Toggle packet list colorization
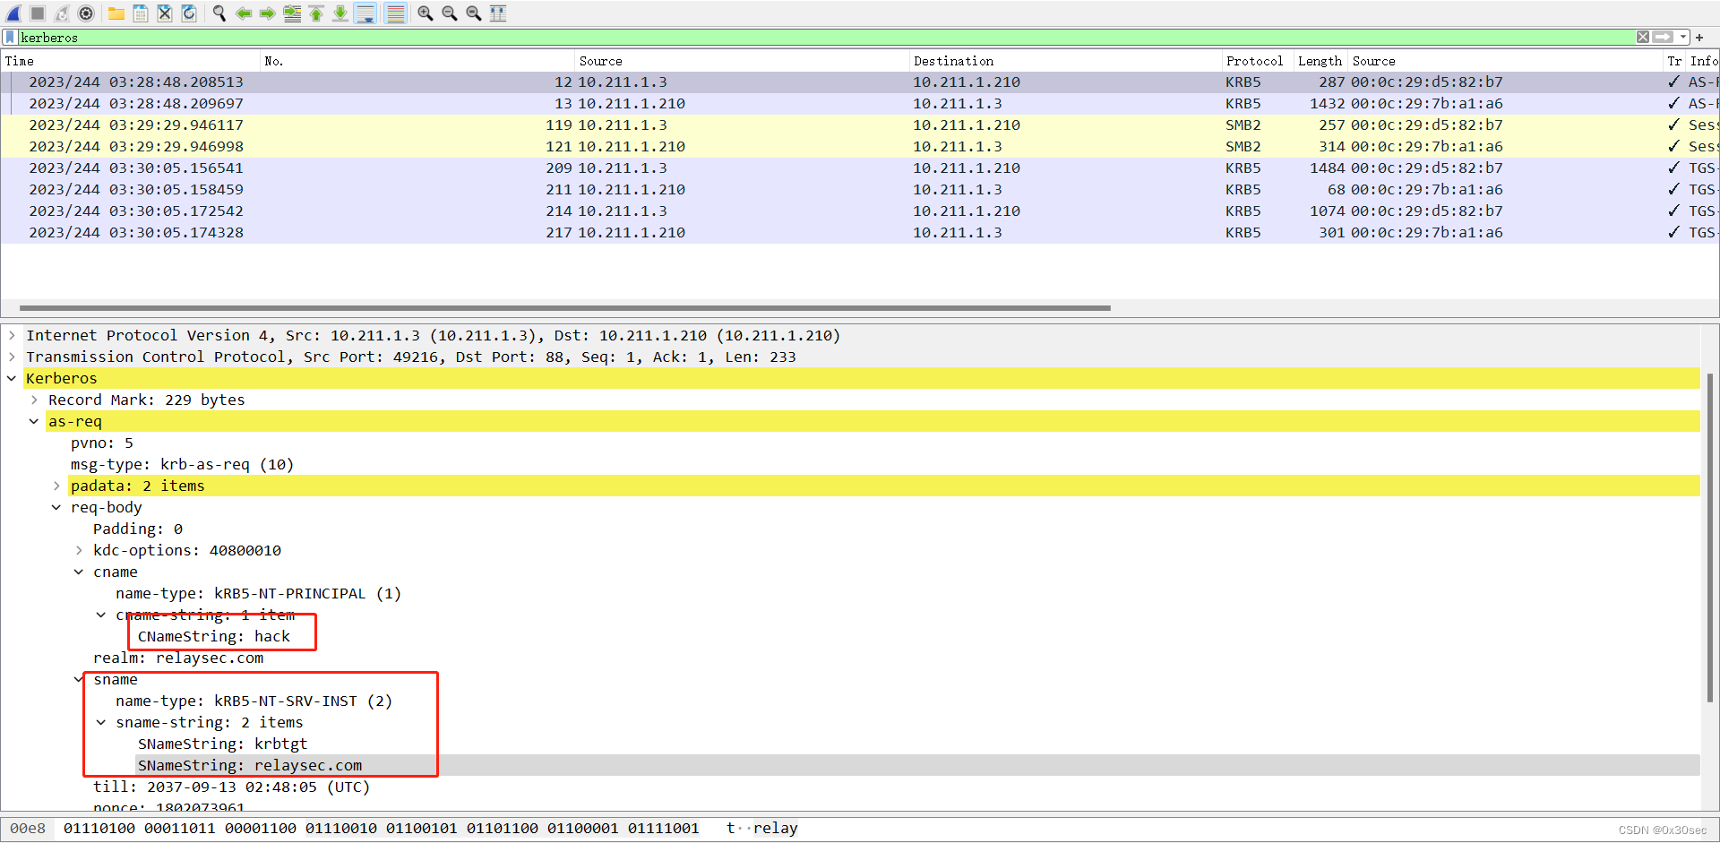Viewport: 1720px width, 843px height. pos(395,13)
